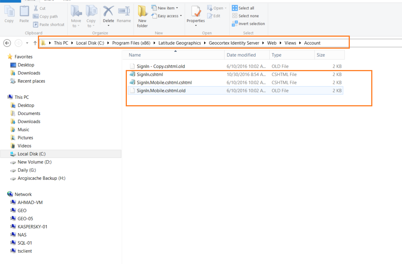
Task: Click This PC in the address bar
Action: coord(61,43)
